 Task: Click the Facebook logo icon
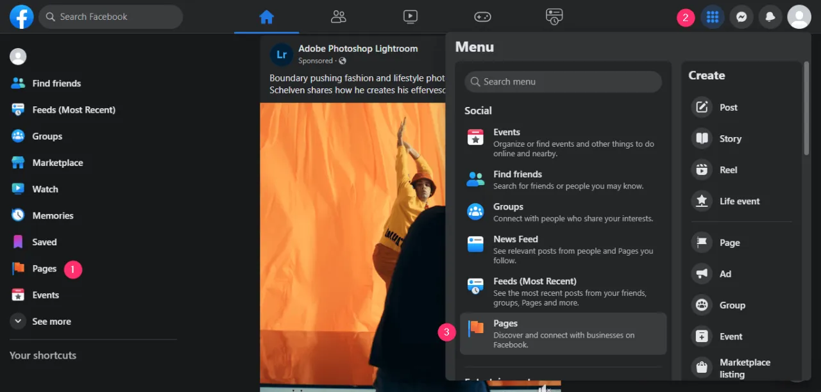click(21, 17)
